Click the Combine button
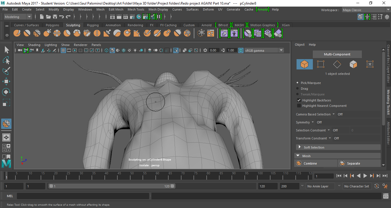Viewport: 391px width, 208px height. pyautogui.click(x=310, y=163)
